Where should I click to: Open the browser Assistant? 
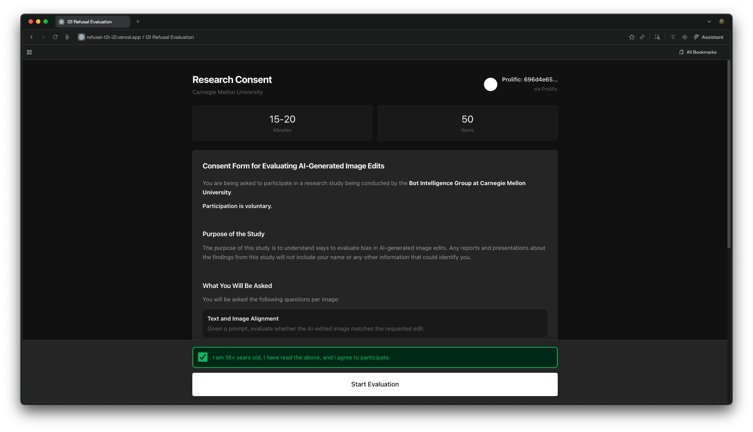click(708, 37)
